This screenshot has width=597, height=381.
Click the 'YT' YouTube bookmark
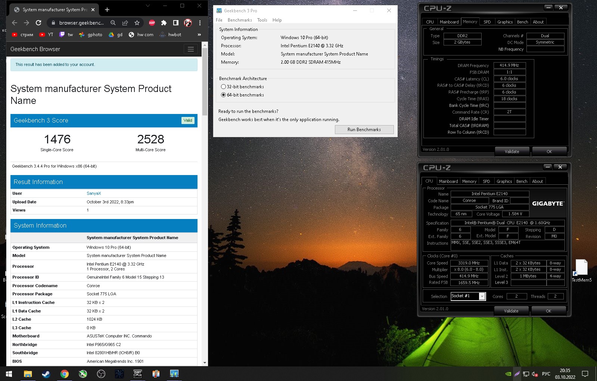(47, 35)
